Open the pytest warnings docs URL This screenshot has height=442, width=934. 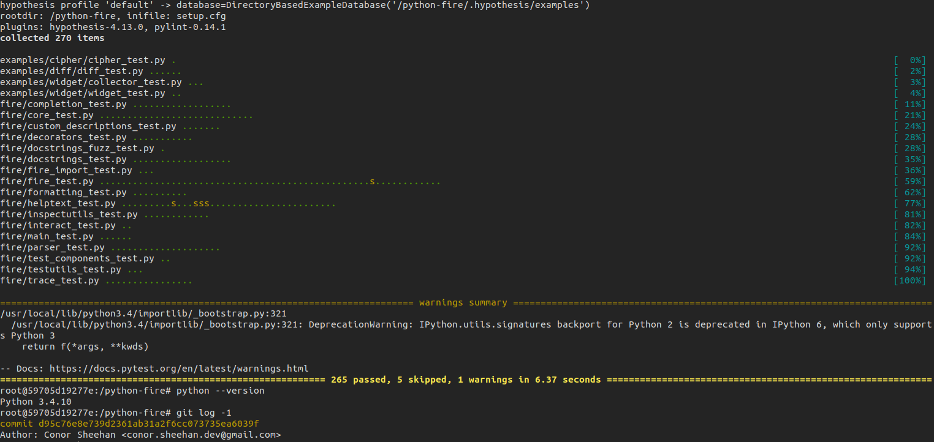pyautogui.click(x=179, y=369)
